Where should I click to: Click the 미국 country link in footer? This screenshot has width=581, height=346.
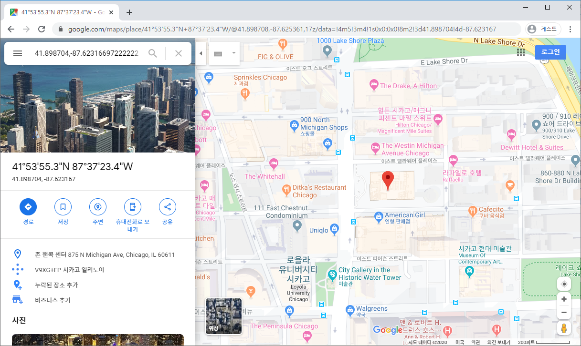pyautogui.click(x=460, y=342)
